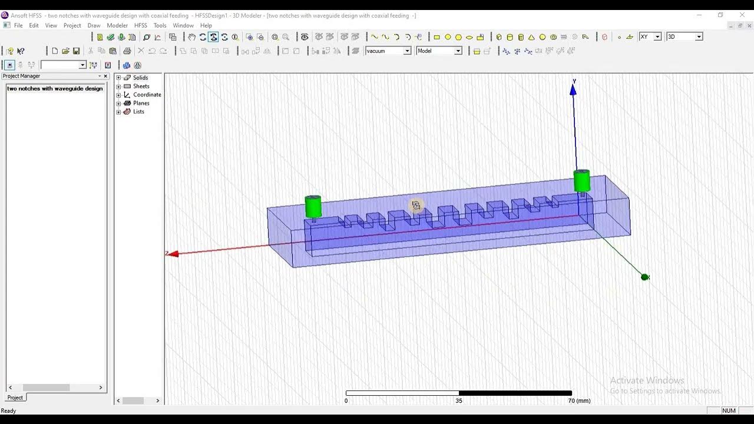Screen dimensions: 754x424
Task: Expand the Sheets tree node
Action: click(x=118, y=87)
